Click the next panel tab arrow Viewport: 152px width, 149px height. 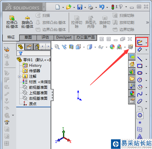pos(48,47)
